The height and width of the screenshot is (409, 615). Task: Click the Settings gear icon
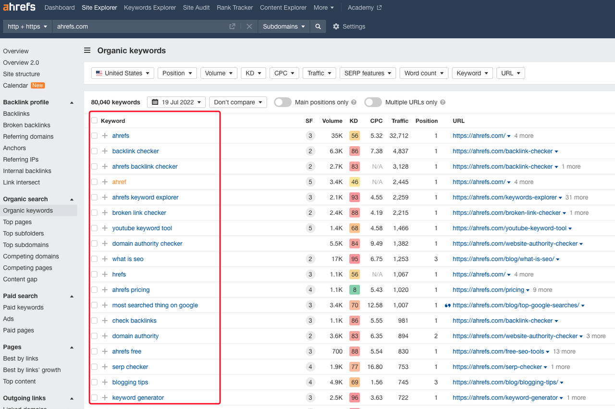click(x=336, y=26)
